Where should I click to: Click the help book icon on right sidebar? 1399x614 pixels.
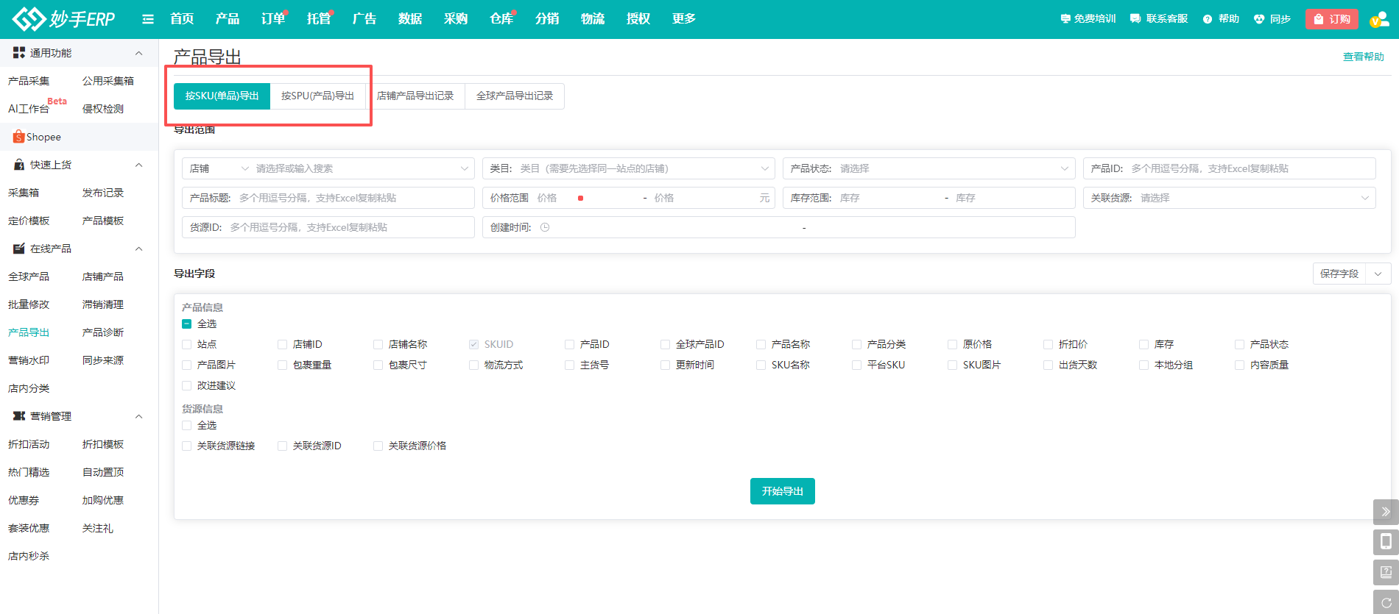[1385, 572]
